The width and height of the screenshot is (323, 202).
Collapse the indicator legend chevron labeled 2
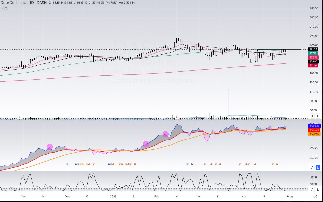tap(3, 8)
